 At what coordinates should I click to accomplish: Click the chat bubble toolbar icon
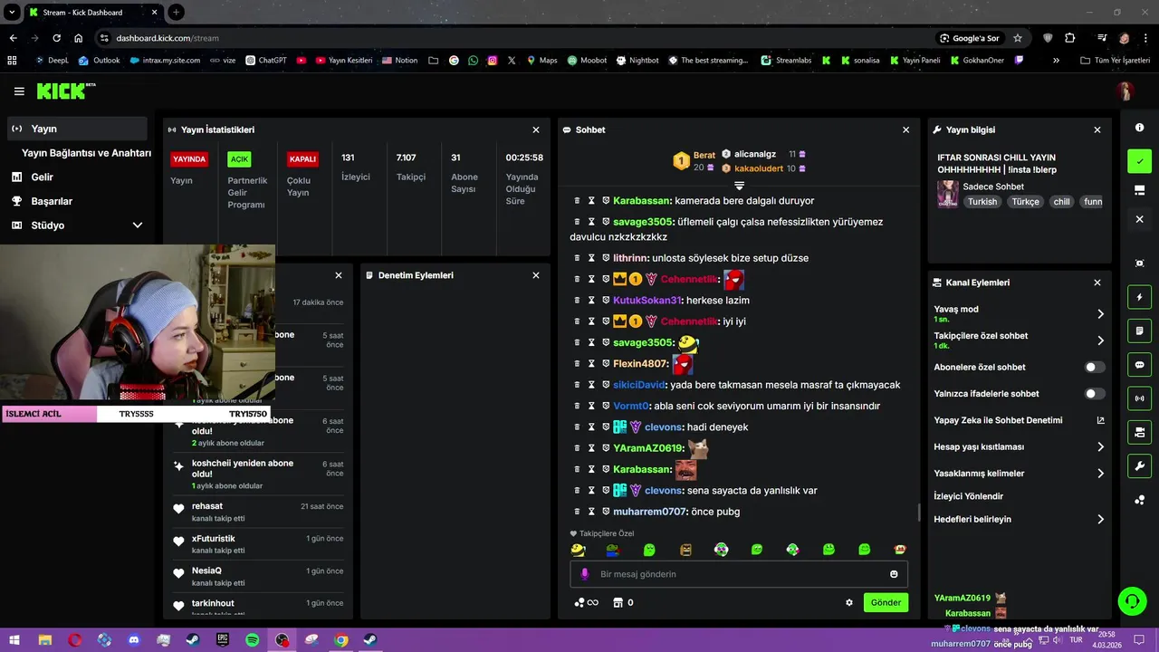(1140, 365)
